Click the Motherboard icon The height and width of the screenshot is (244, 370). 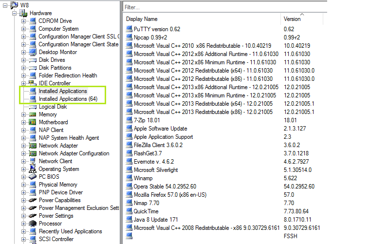pos(33,122)
